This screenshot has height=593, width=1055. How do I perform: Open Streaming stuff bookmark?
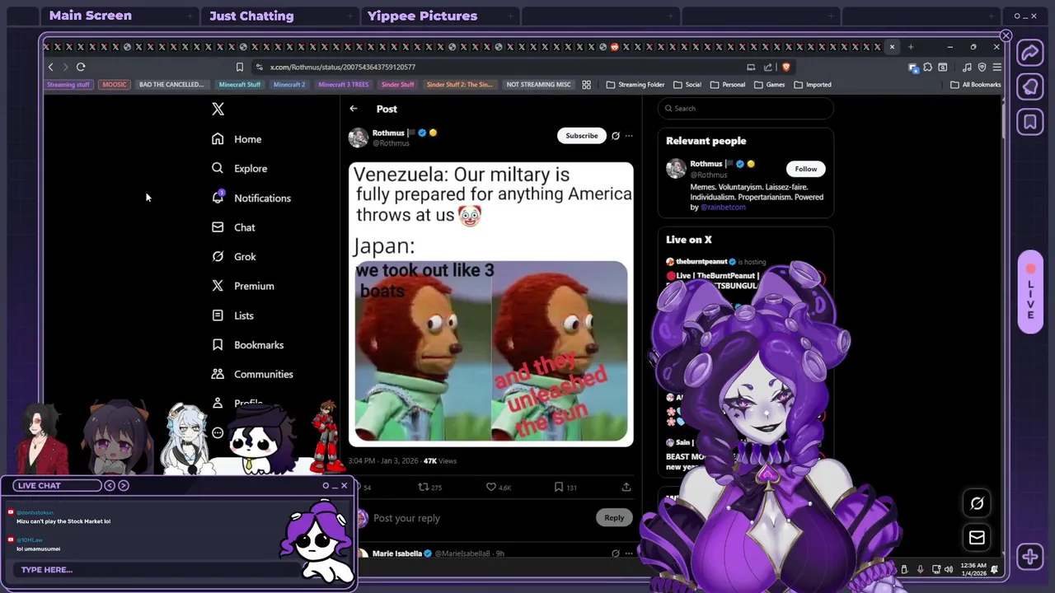coord(68,84)
